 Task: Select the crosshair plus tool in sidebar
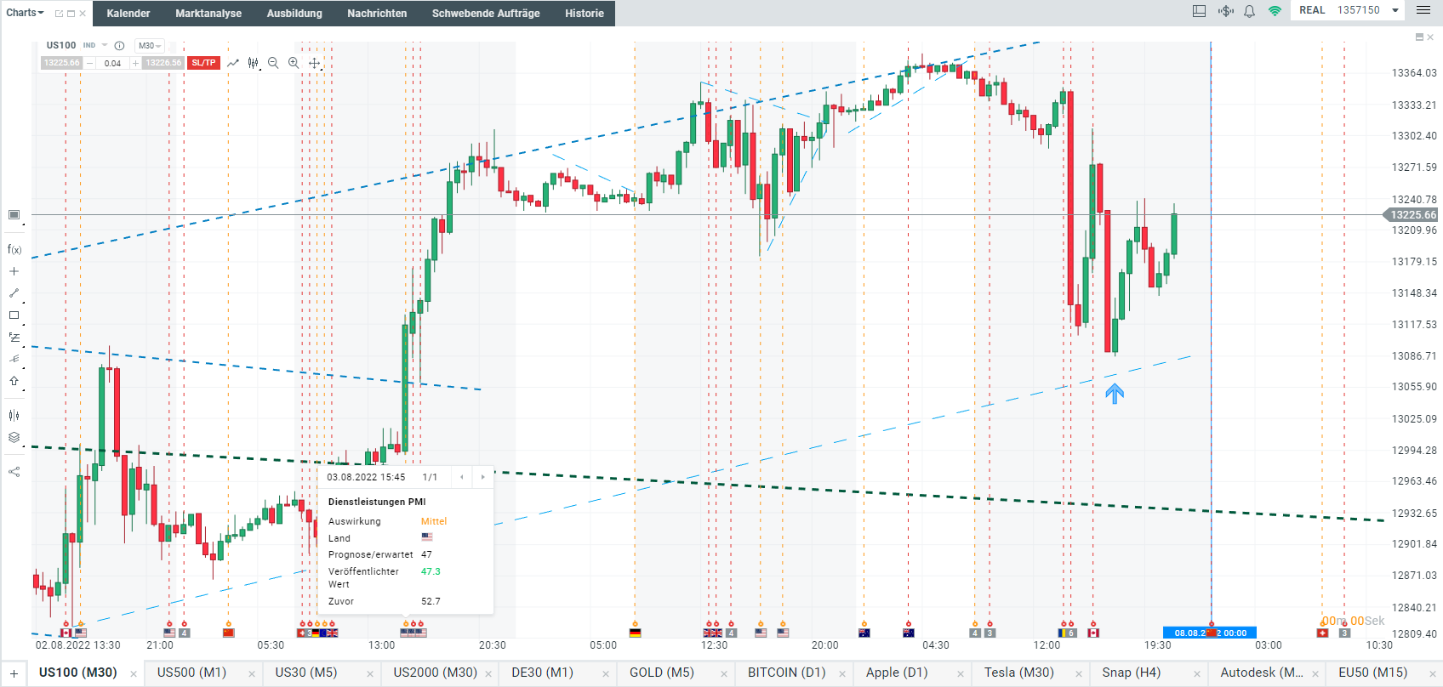[14, 271]
